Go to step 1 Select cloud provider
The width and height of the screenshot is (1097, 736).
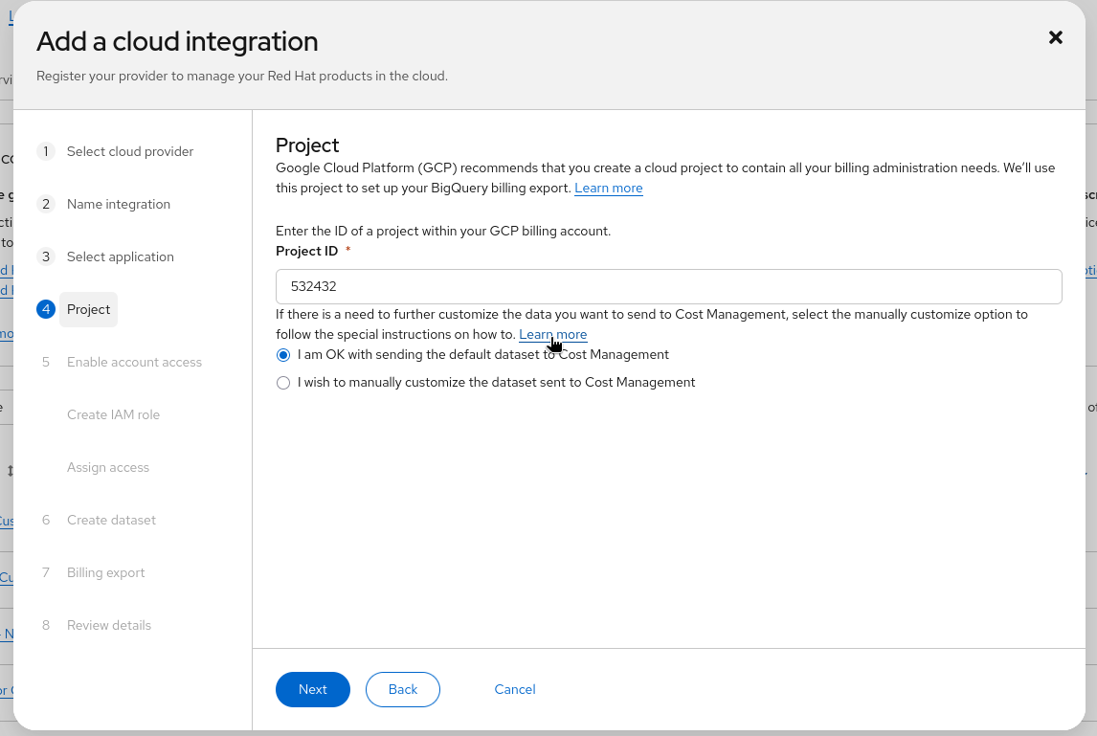click(x=129, y=151)
